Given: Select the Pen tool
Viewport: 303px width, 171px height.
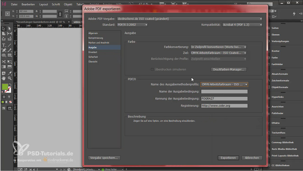Looking at the screenshot, I should tap(3, 50).
